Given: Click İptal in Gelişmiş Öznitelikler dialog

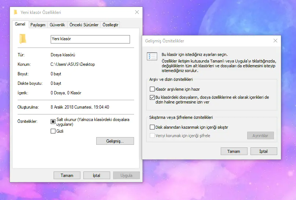Looking at the screenshot, I should point(264,151).
